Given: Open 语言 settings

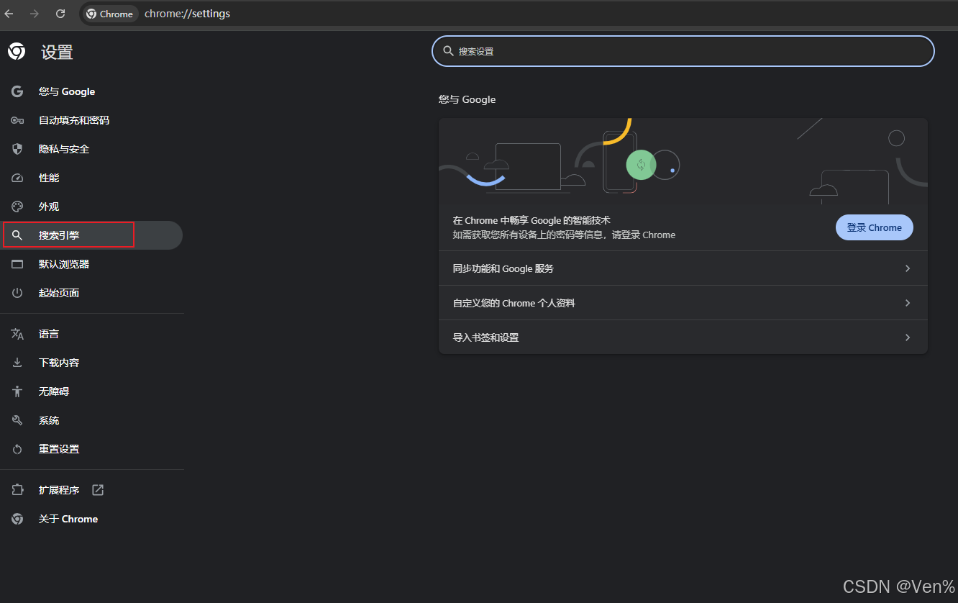Looking at the screenshot, I should pyautogui.click(x=91, y=334).
